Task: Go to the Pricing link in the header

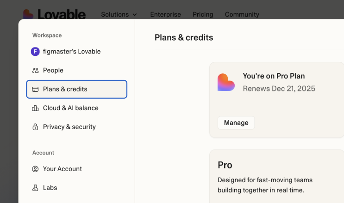Action: coord(203,14)
